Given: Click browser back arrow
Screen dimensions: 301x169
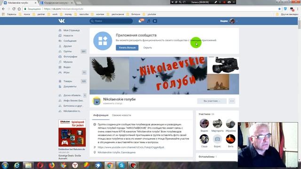Looking at the screenshot, I should (x=3, y=9).
